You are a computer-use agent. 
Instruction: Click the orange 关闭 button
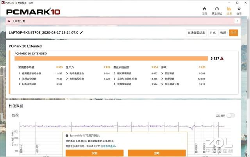pyautogui.click(x=234, y=33)
